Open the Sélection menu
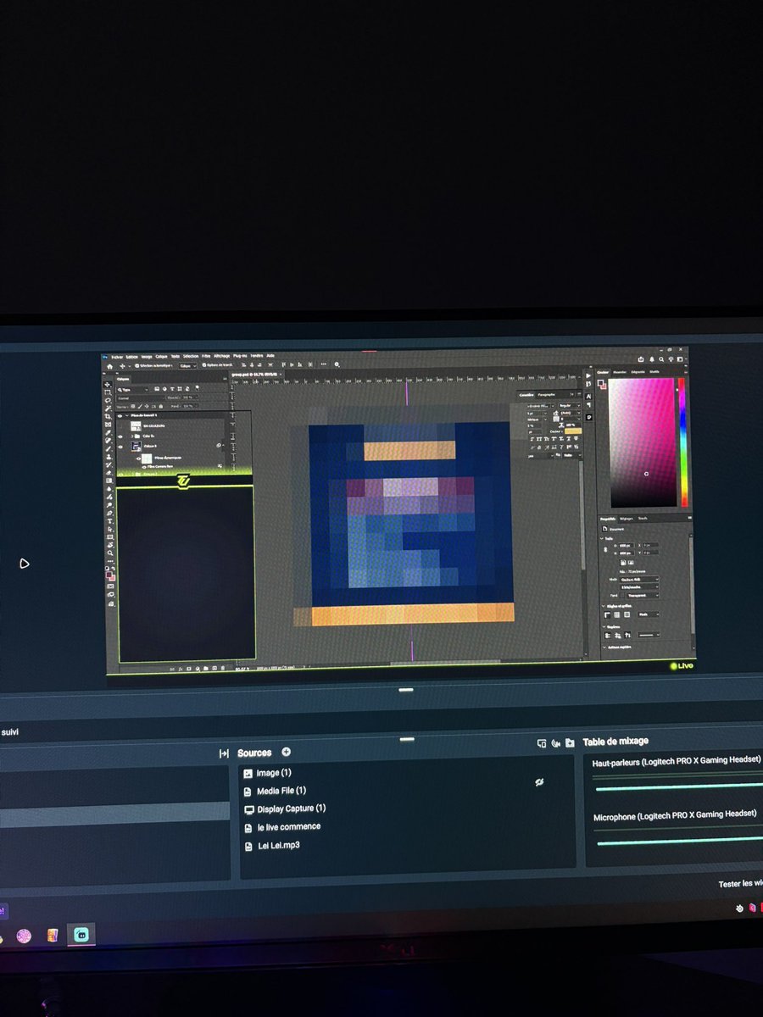The width and height of the screenshot is (763, 1017). tap(191, 356)
